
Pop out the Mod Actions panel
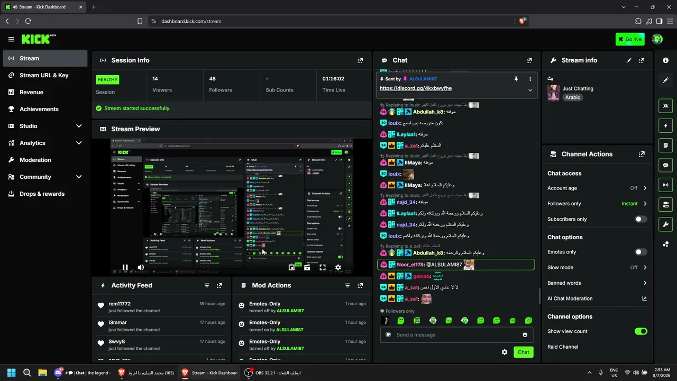360,285
